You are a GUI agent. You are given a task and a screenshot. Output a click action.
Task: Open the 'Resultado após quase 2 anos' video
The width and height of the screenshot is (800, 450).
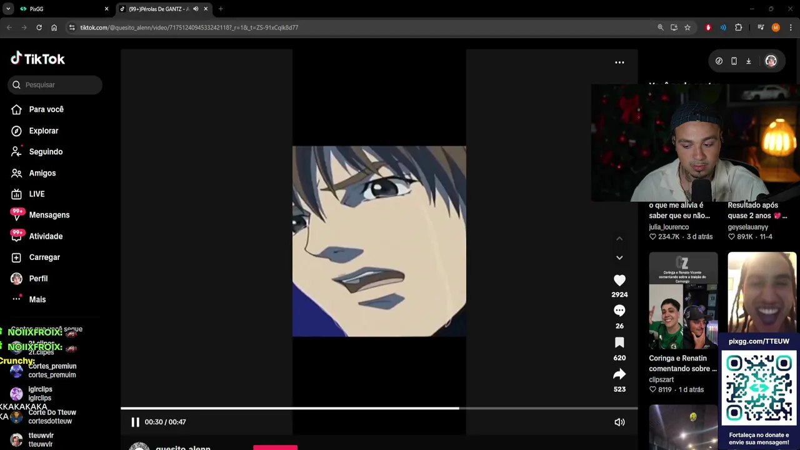tap(757, 211)
